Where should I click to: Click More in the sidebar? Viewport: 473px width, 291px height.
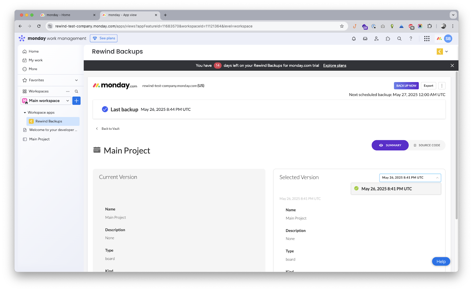pos(30,69)
